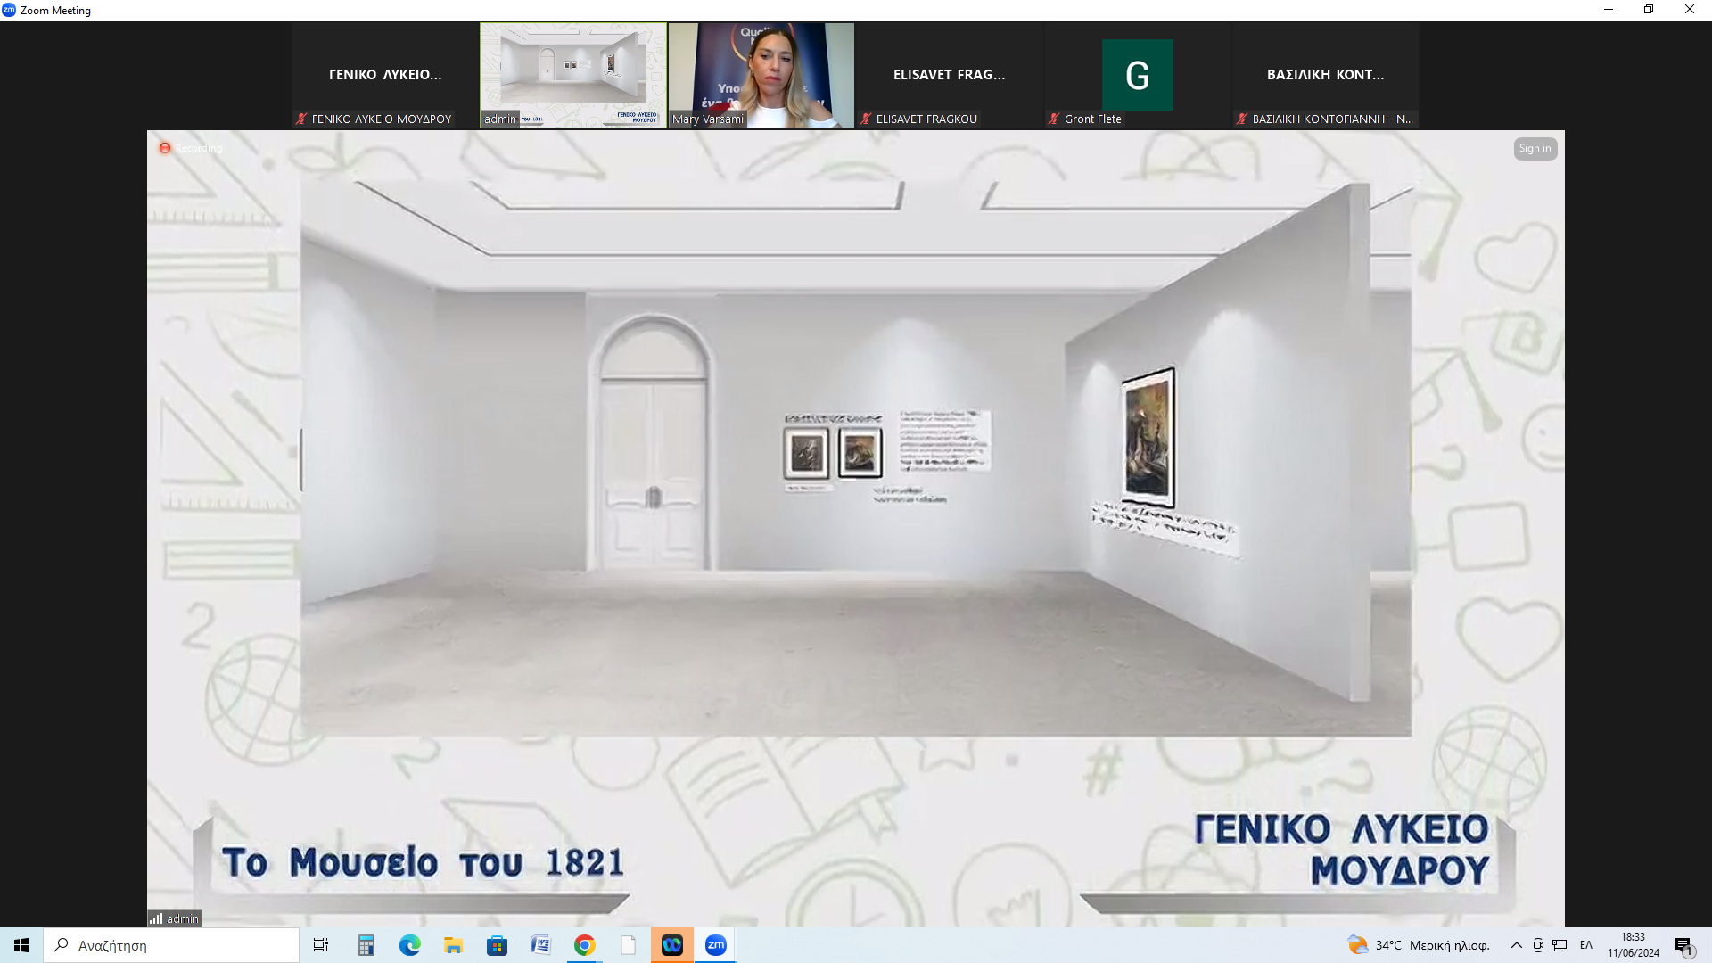The image size is (1712, 963).
Task: Show hidden system tray icons
Action: (x=1516, y=945)
